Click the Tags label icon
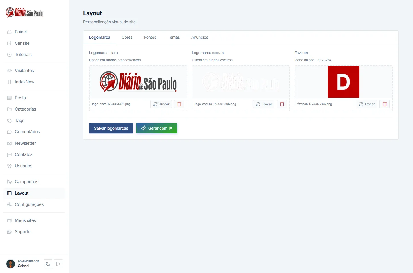This screenshot has width=413, height=273. tap(9, 121)
